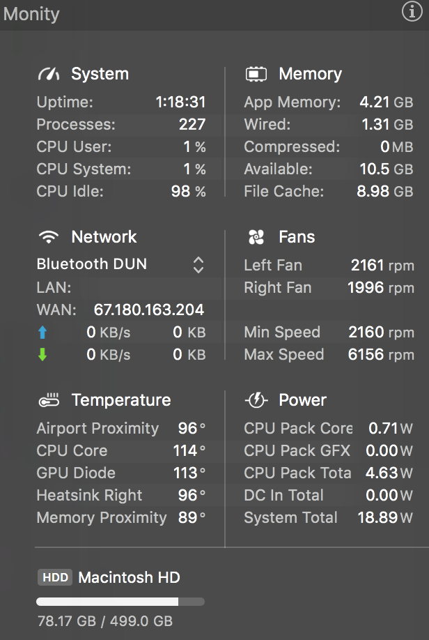Click the HDD badge icon

click(x=55, y=577)
